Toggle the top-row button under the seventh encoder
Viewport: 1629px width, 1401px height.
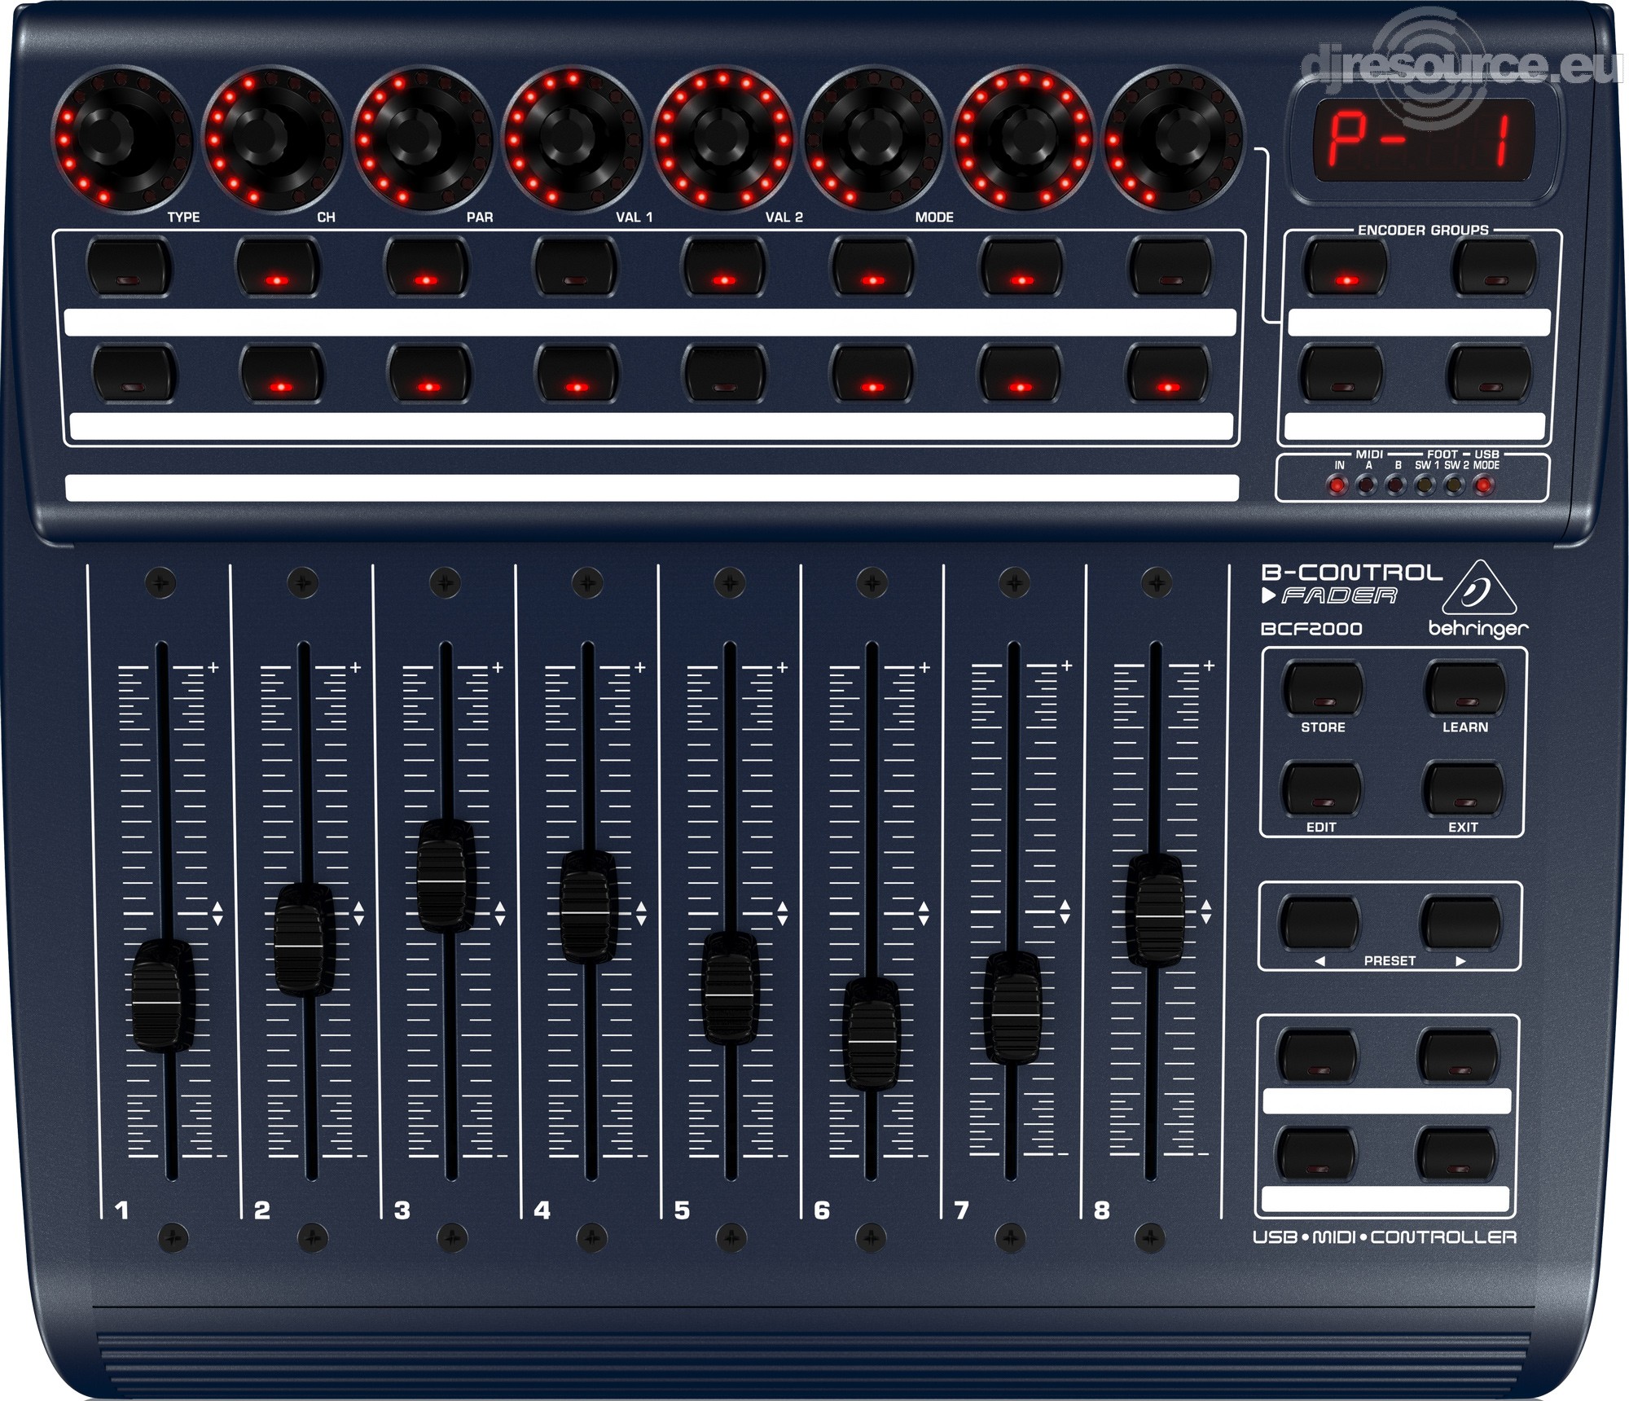coord(1022,266)
